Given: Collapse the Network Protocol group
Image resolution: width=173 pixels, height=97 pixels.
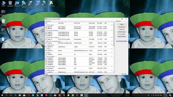Looking at the screenshot, I should [112, 67].
